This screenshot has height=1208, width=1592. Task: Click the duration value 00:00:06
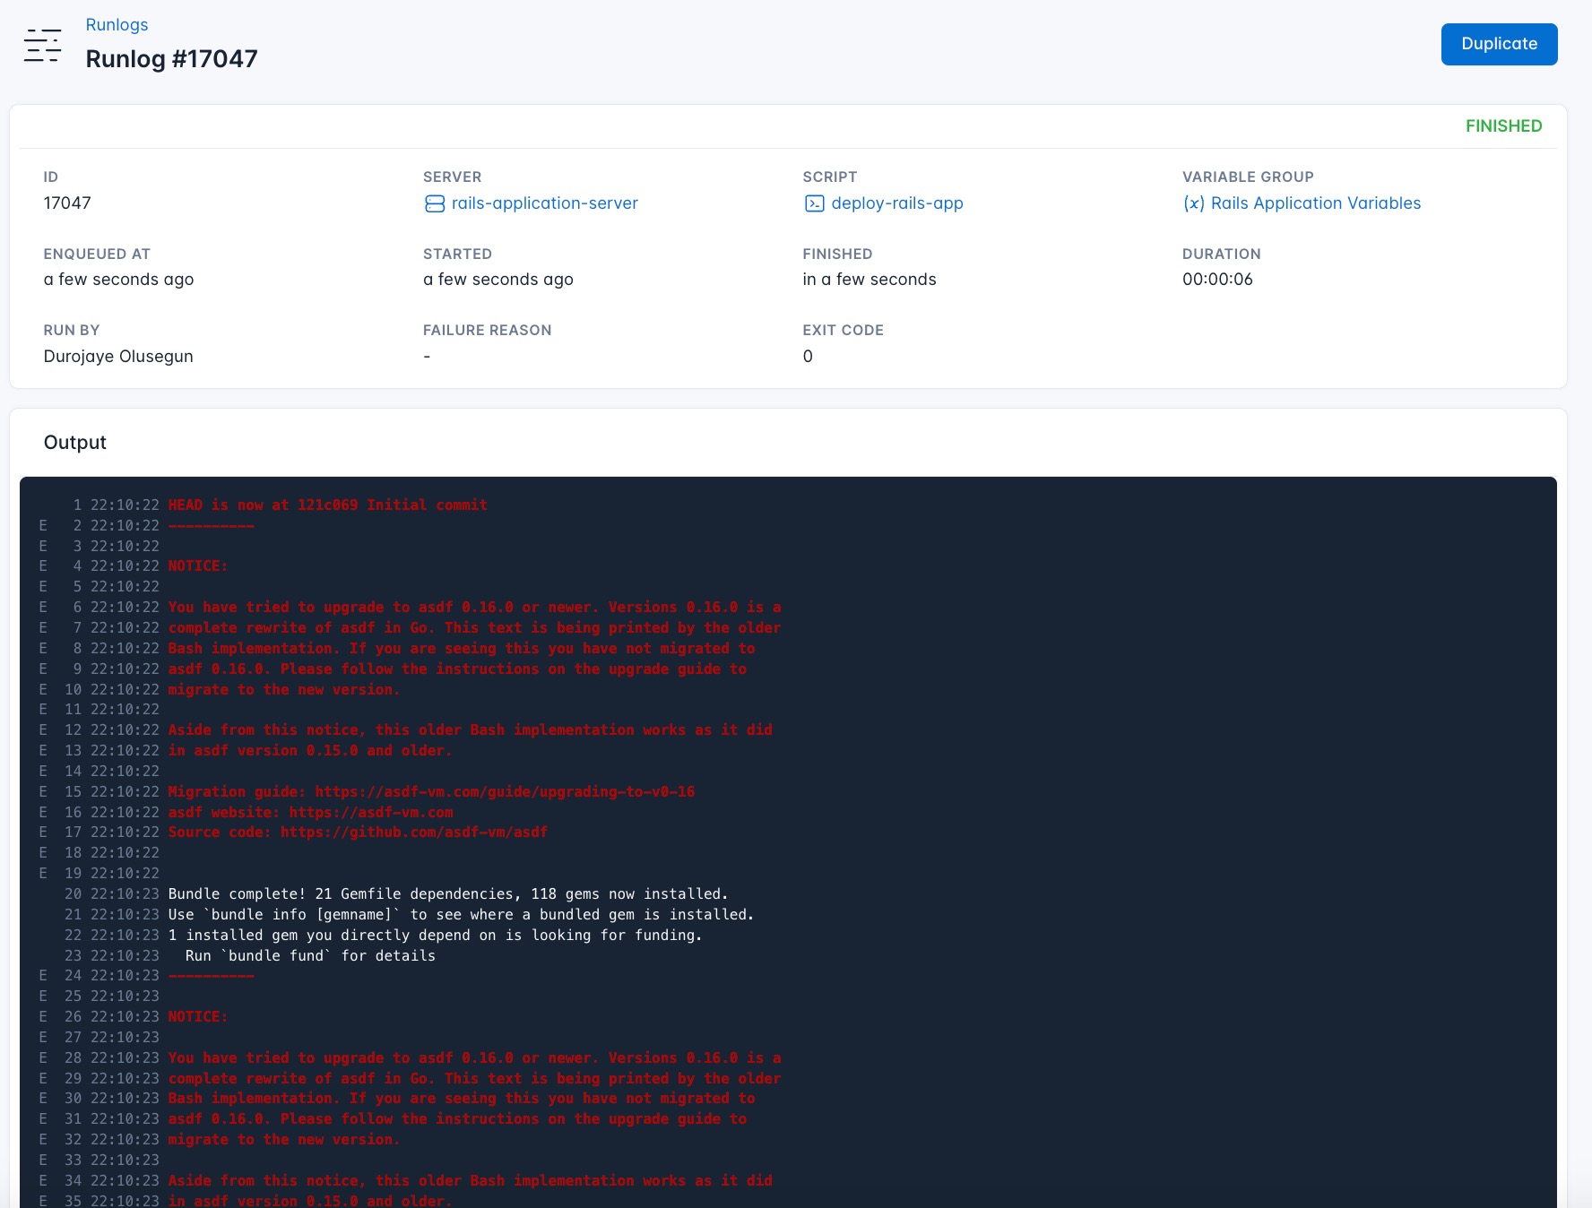coord(1219,279)
